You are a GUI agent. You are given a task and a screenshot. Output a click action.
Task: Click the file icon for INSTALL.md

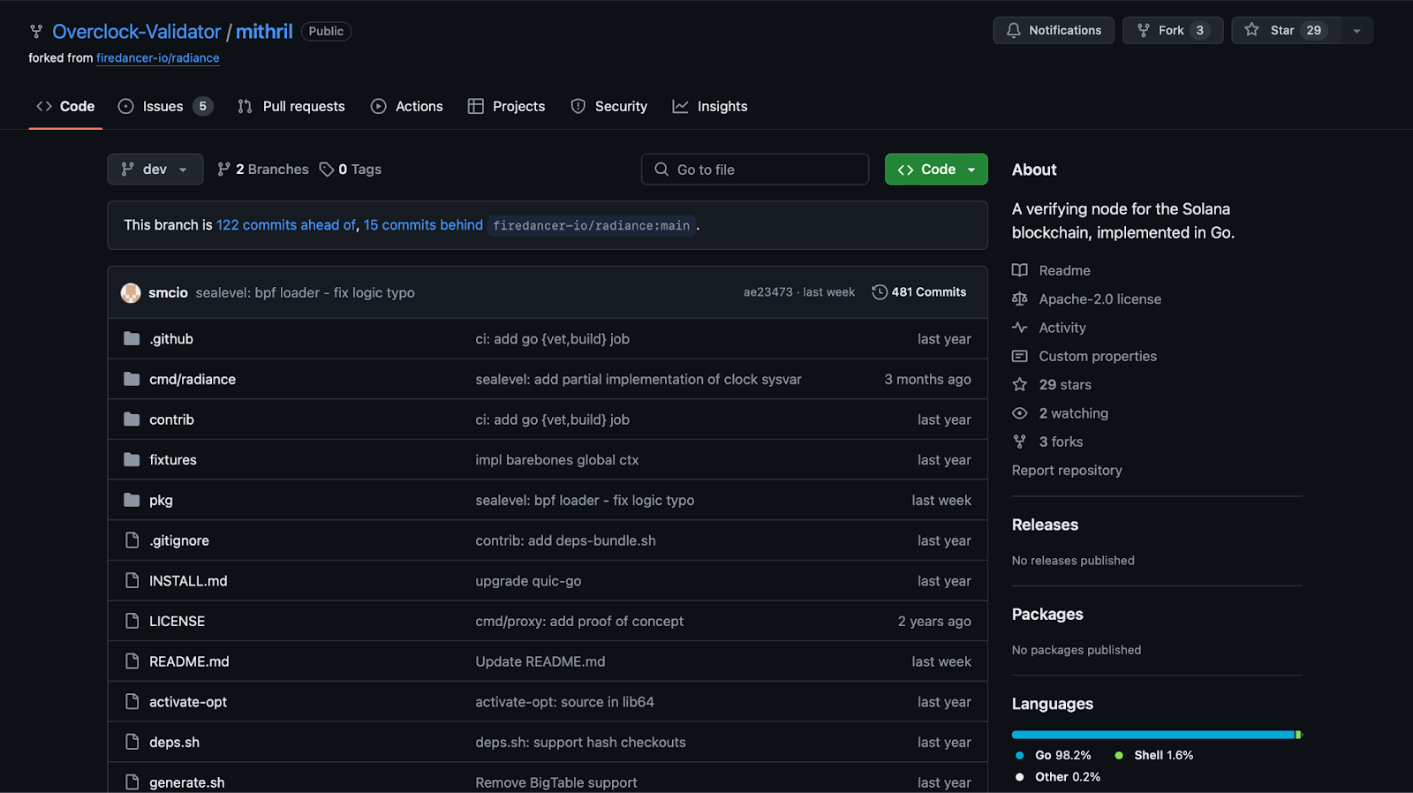tap(132, 581)
